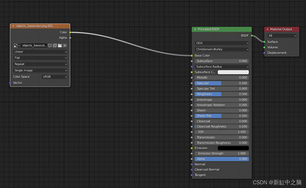Collapse the Material Output node
306x188 pixels.
[x=267, y=29]
